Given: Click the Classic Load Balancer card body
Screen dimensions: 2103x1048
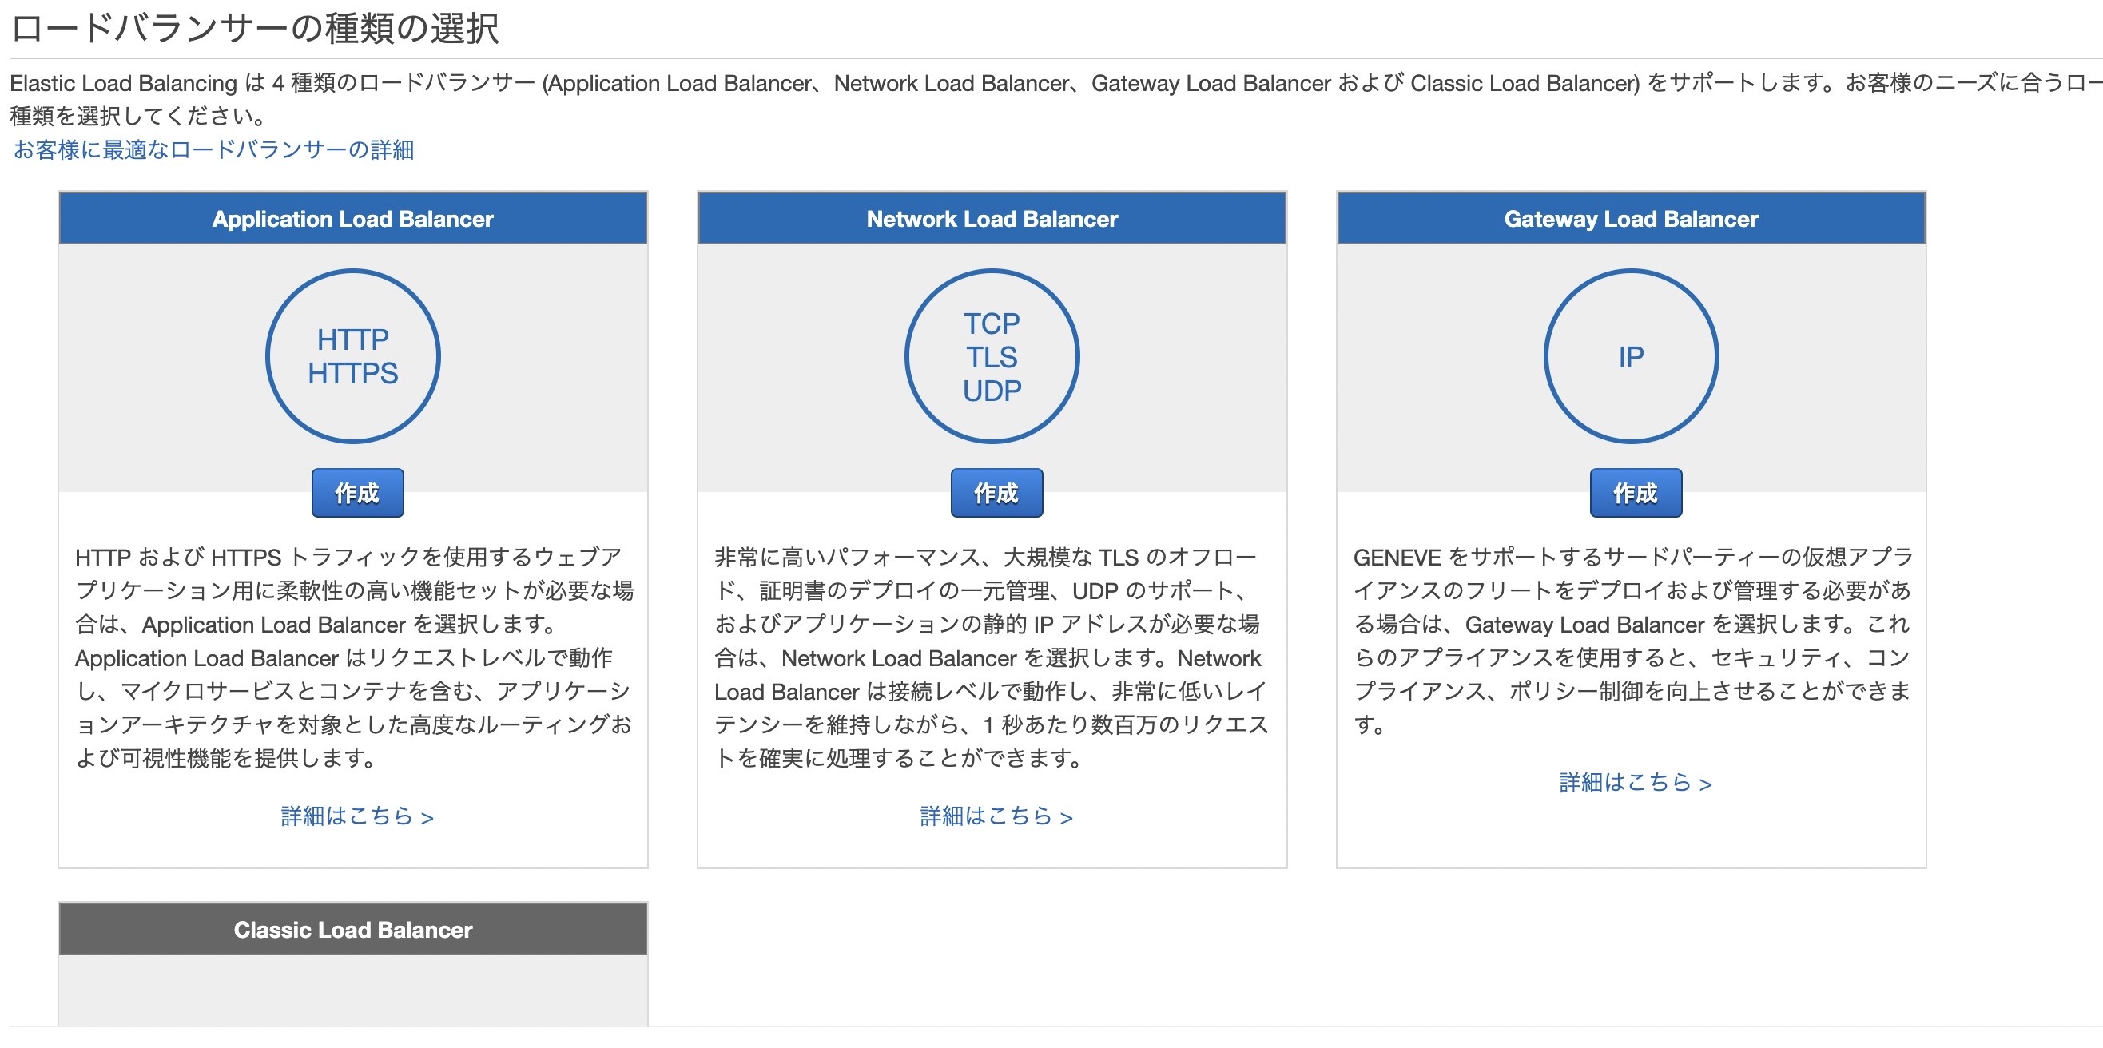Looking at the screenshot, I should pos(352,989).
